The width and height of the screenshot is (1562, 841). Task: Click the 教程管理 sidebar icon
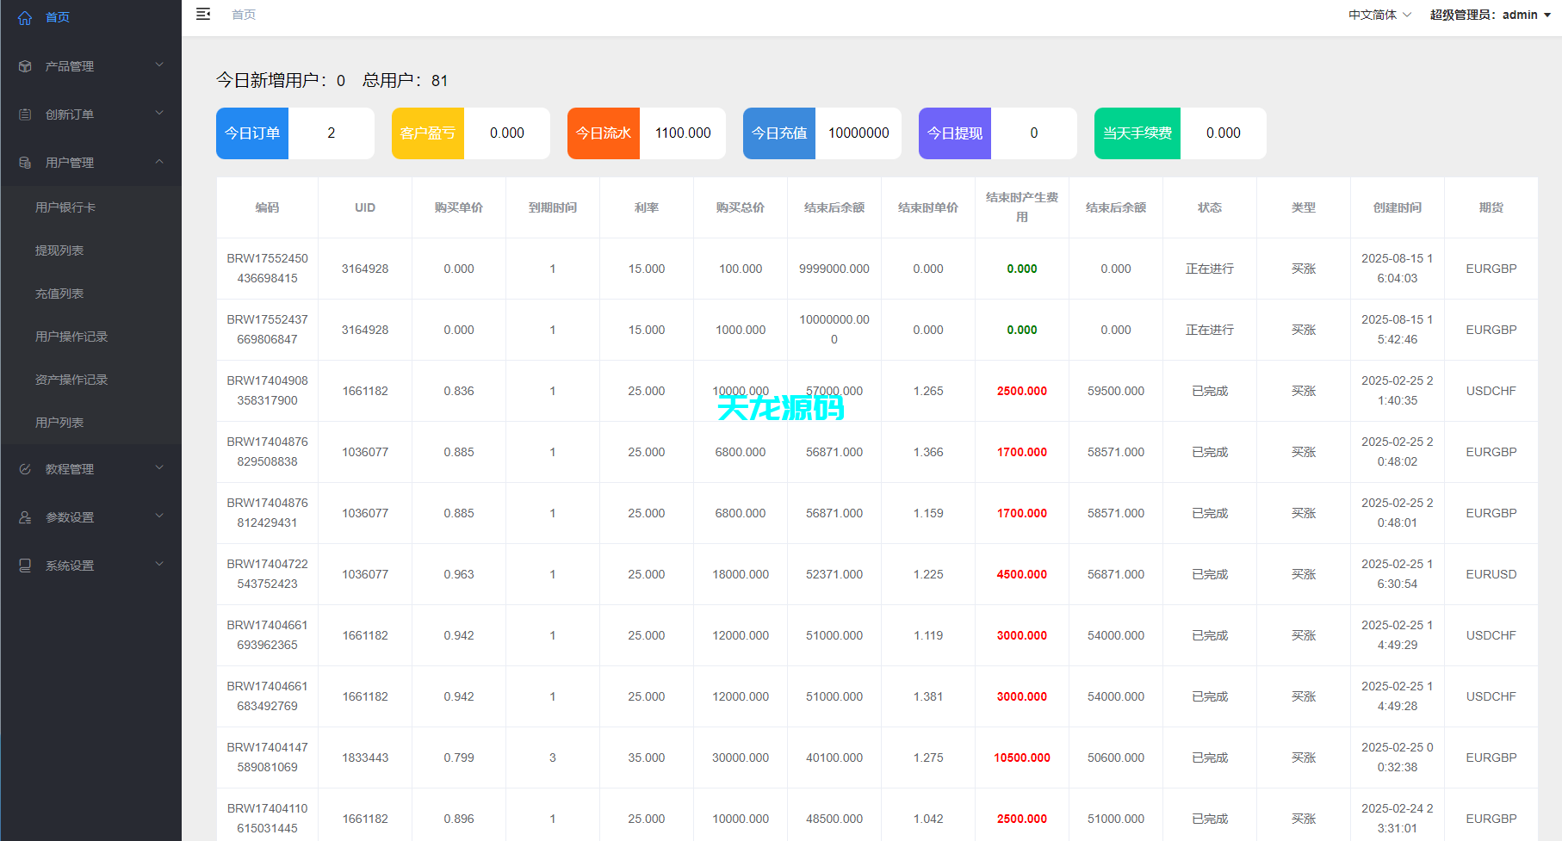click(x=25, y=469)
